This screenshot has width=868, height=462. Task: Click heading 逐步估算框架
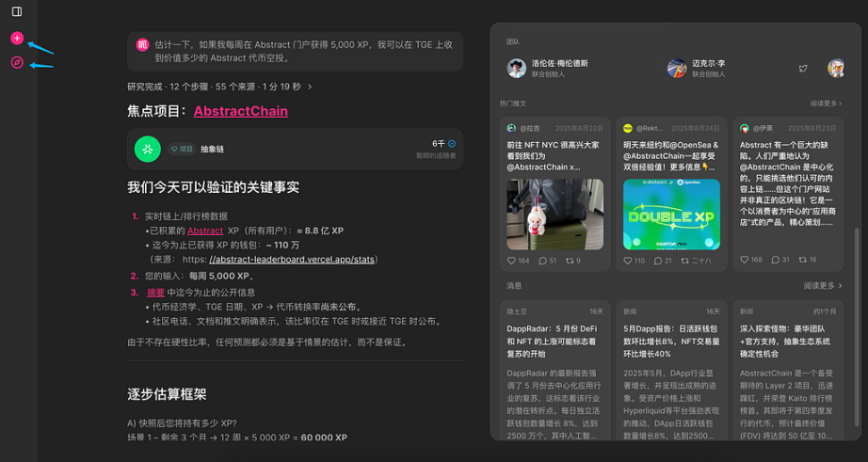coord(167,394)
